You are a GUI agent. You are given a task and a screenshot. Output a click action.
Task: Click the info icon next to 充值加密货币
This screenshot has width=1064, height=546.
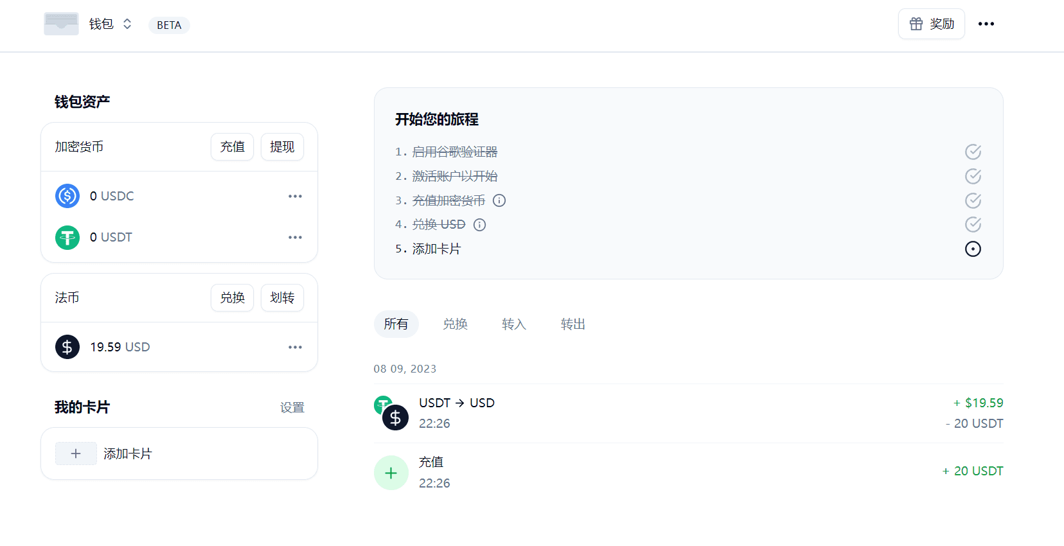pos(499,200)
